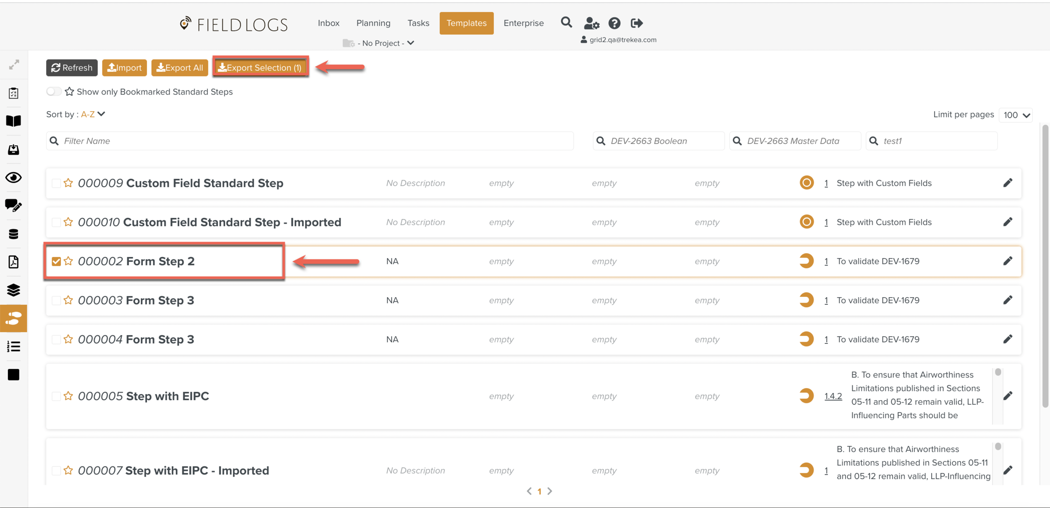Viewport: 1050px width, 508px height.
Task: Check the box for 000010 Custom Field Standard Step - Imported
Action: (x=56, y=222)
